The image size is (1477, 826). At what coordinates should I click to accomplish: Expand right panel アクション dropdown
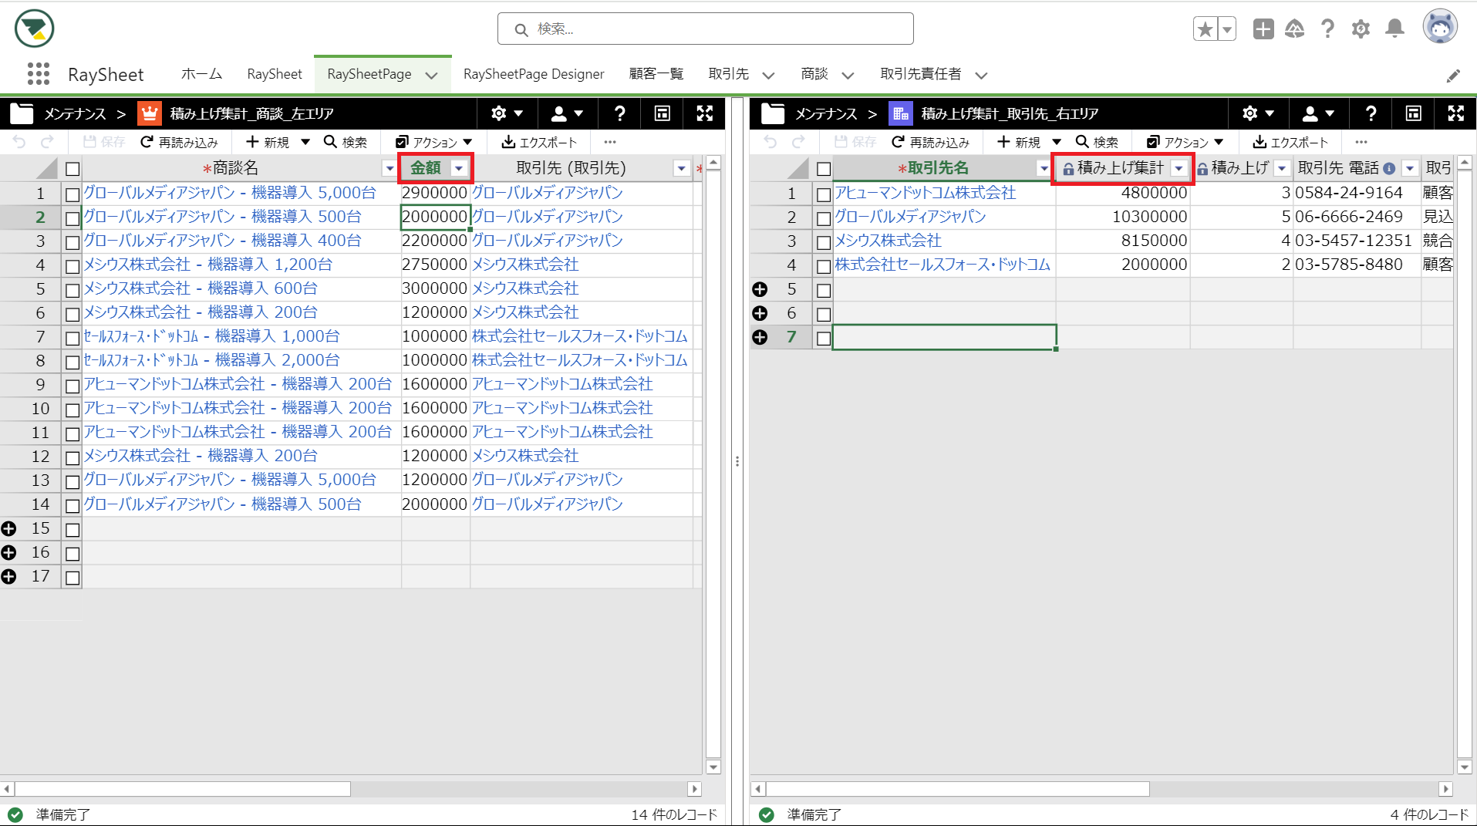pyautogui.click(x=1185, y=142)
